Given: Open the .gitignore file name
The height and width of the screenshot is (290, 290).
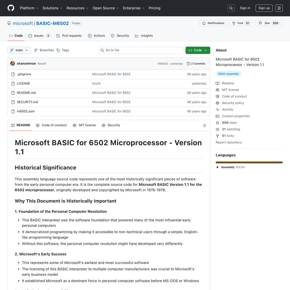Looking at the screenshot, I should pyautogui.click(x=24, y=74).
